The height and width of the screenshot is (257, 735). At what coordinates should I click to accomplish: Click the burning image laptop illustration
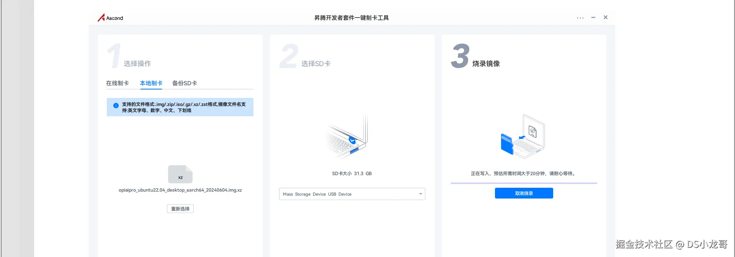pyautogui.click(x=523, y=137)
